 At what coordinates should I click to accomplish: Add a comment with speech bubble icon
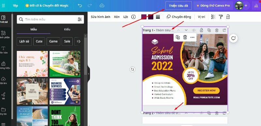click(233, 38)
